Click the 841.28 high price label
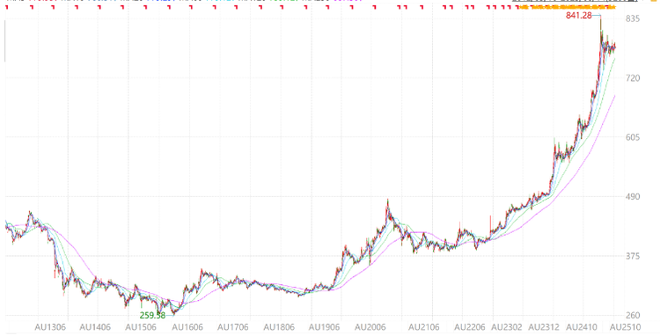 (579, 16)
